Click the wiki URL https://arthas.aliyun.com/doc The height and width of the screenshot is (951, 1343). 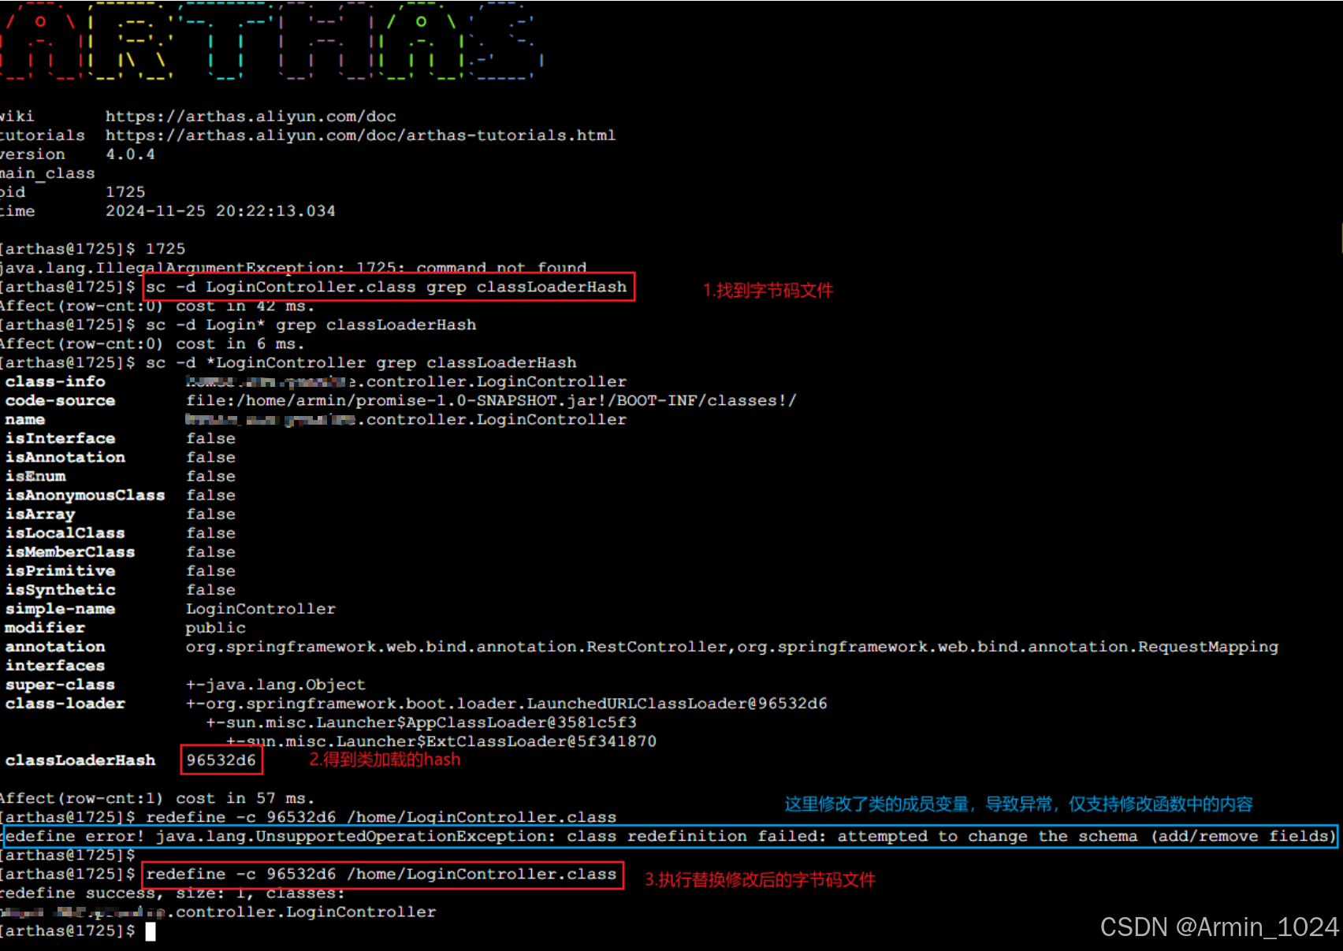[x=251, y=117]
